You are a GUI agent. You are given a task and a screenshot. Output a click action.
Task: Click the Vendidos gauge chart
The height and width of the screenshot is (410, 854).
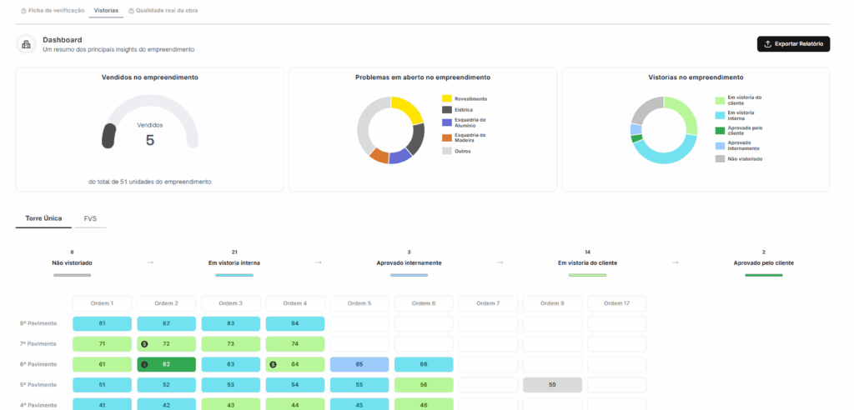(150, 122)
